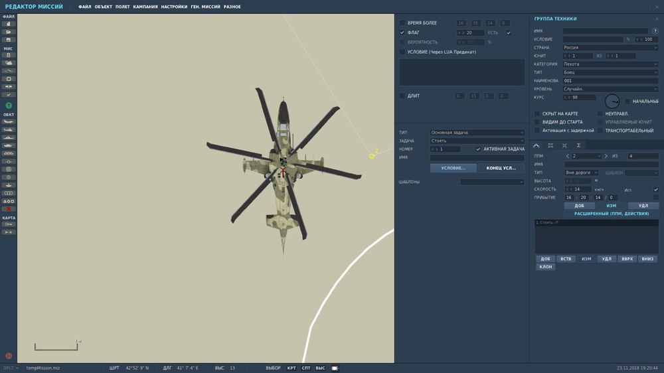Enable the ДЛИТ checkbox
664x373 pixels.
tap(402, 96)
